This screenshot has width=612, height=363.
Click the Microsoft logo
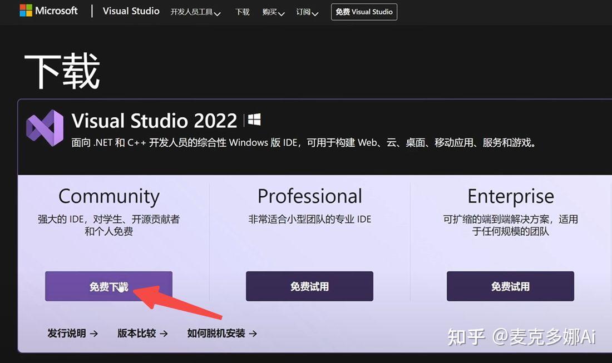coord(49,10)
